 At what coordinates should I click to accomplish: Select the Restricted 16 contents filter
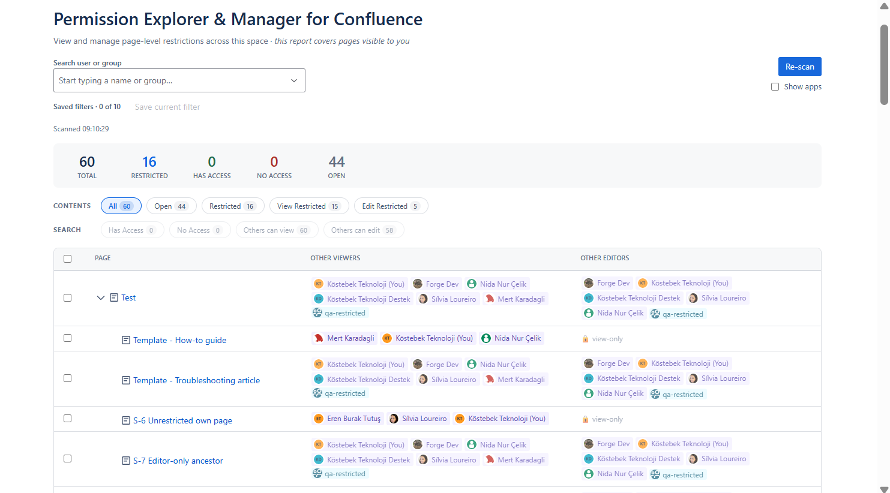pyautogui.click(x=232, y=206)
